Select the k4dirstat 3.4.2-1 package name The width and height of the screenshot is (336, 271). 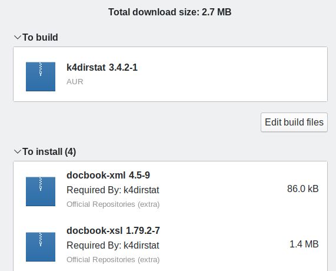coord(102,67)
